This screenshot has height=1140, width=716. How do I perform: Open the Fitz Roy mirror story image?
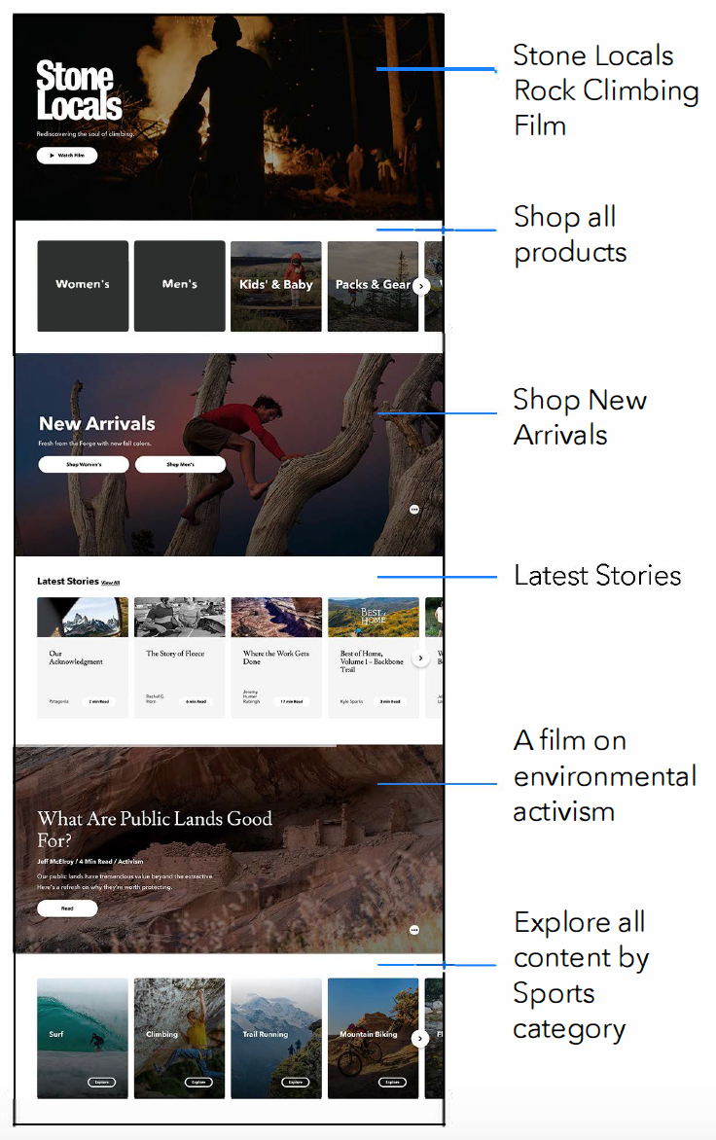click(83, 618)
